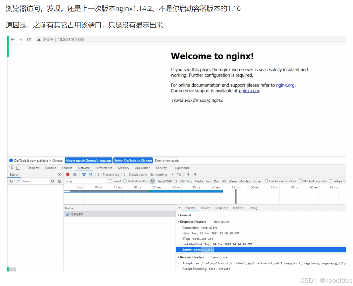Enable Hide data URLs checkbox
This screenshot has height=286, width=353.
pos(125,181)
